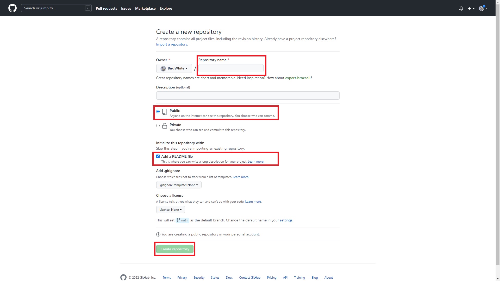This screenshot has height=281, width=500.
Task: Open the BirdWhite owner dropdown
Action: pos(174,68)
